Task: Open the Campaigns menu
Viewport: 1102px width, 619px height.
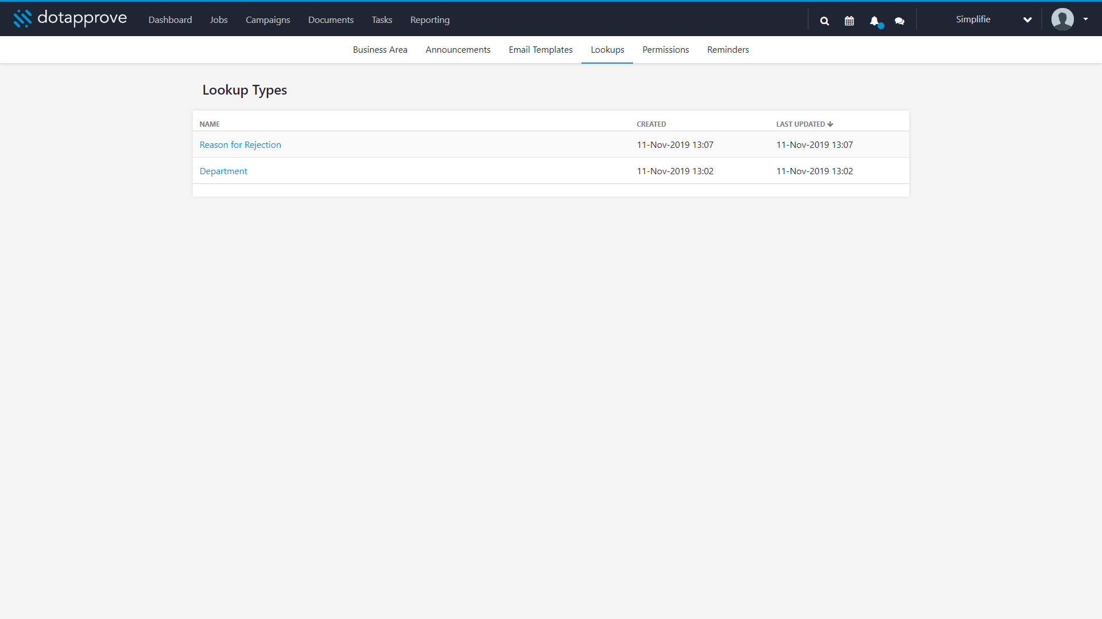Action: [x=267, y=19]
